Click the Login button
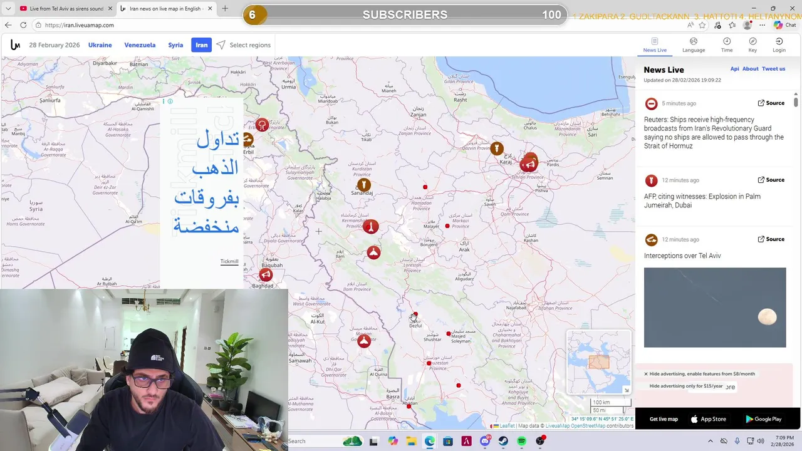802x451 pixels. 779,45
